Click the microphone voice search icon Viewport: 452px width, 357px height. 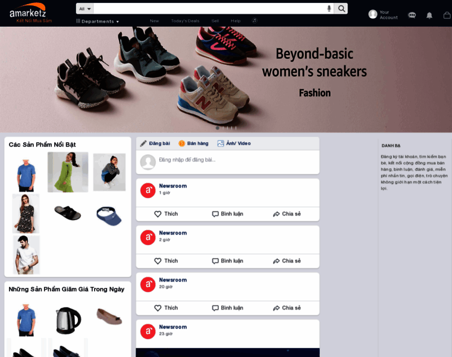(329, 9)
